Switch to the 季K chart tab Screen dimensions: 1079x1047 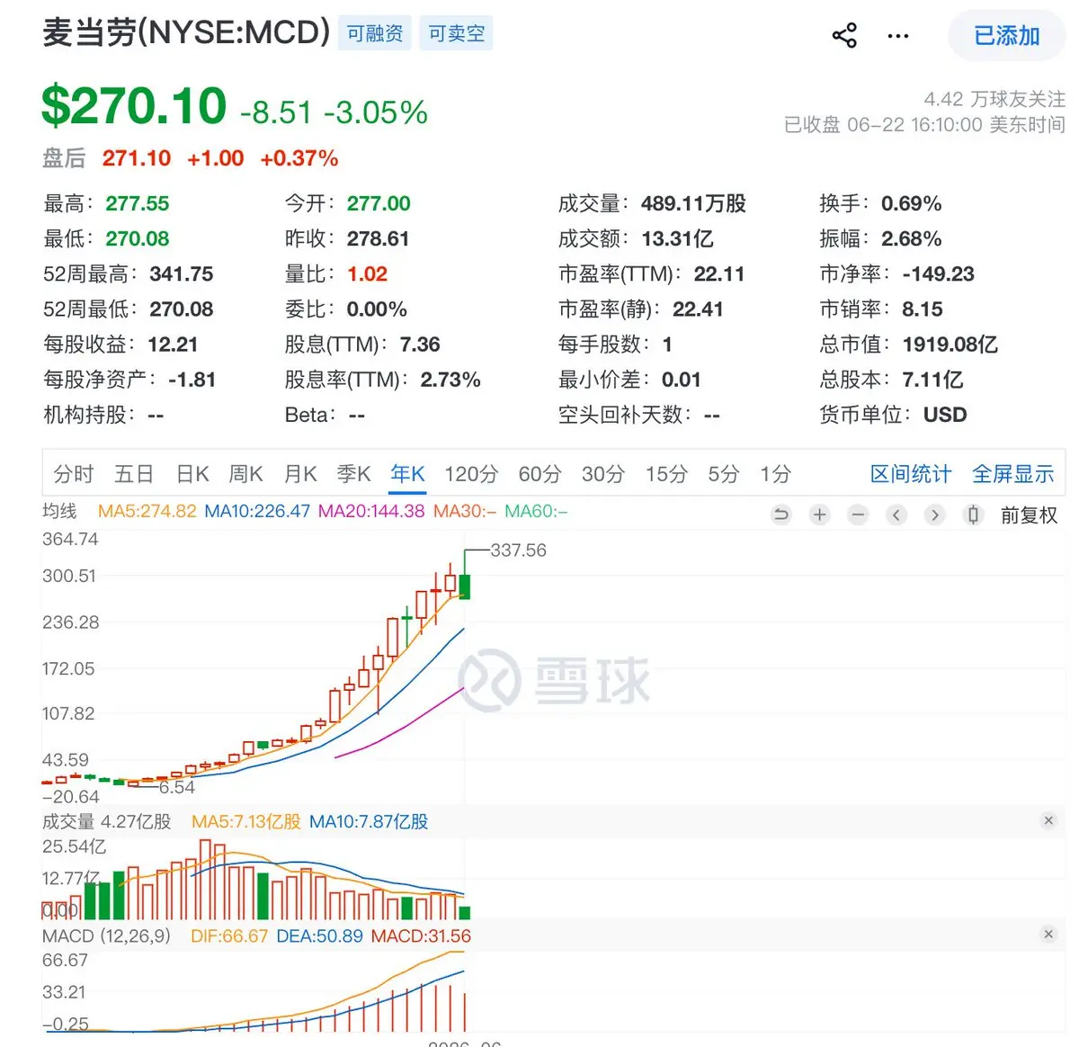coord(354,474)
